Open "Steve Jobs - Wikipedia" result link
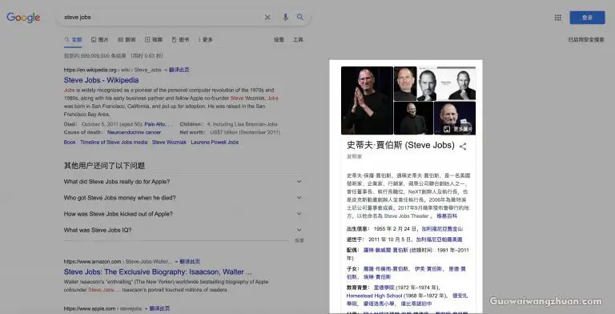Image resolution: width=615 pixels, height=314 pixels. (x=101, y=80)
